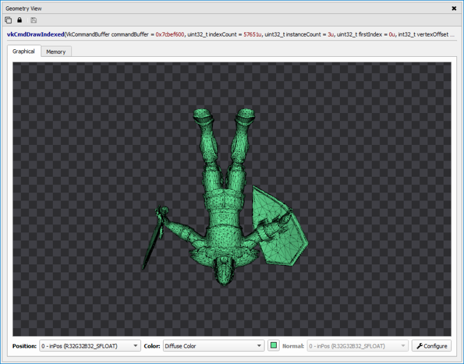Click the save disk icon

34,20
